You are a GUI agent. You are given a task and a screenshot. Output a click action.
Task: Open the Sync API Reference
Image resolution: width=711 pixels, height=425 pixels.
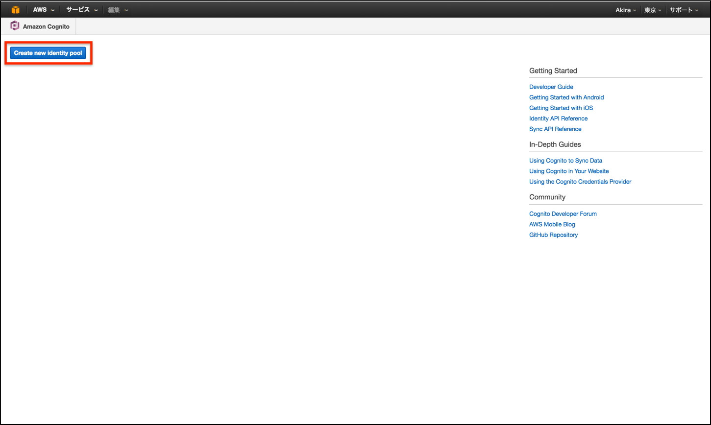tap(555, 129)
